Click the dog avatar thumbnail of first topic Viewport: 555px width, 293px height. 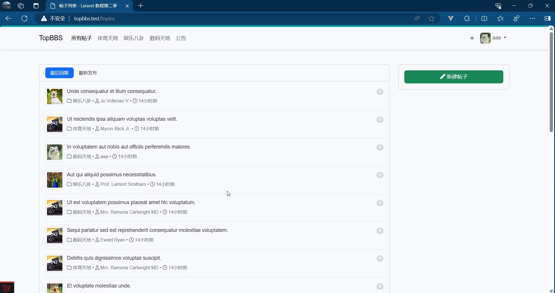pos(54,97)
